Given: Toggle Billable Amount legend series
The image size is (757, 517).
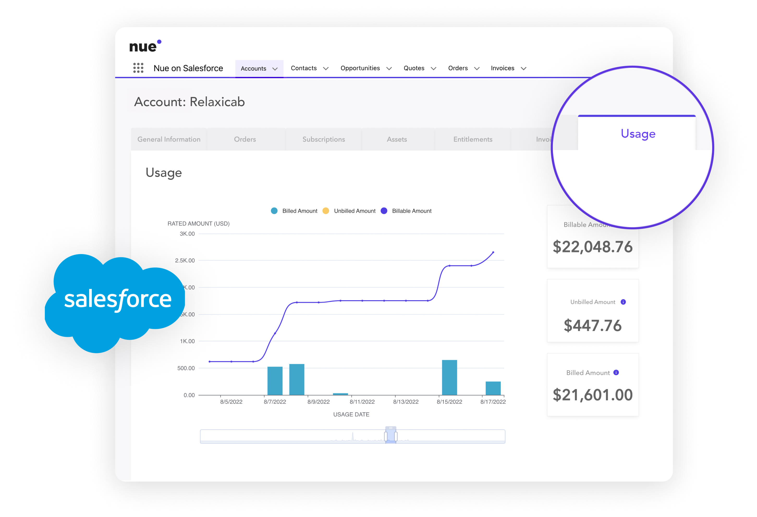Looking at the screenshot, I should pos(406,211).
